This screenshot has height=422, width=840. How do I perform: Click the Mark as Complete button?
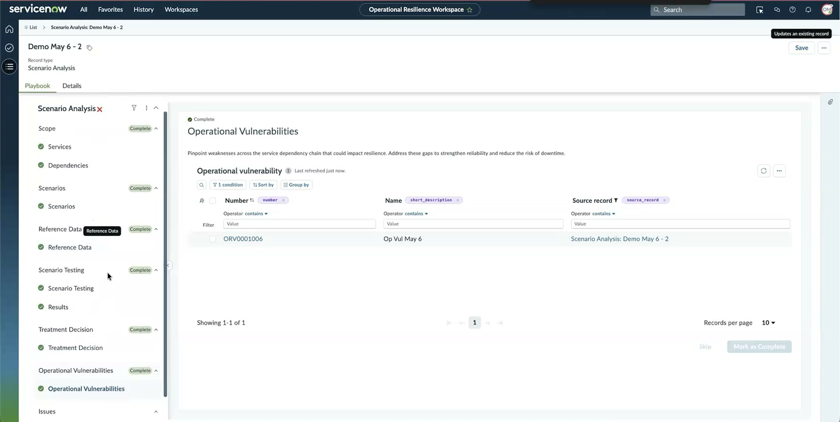pyautogui.click(x=759, y=347)
